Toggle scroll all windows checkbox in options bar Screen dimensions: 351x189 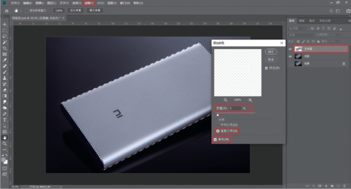27,10
